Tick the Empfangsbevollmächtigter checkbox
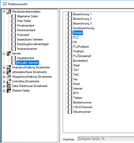Image resolution: width=134 pixels, height=143 pixels. [14, 44]
